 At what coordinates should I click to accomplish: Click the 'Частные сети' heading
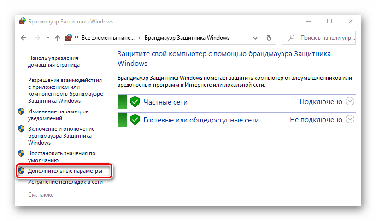tap(165, 102)
